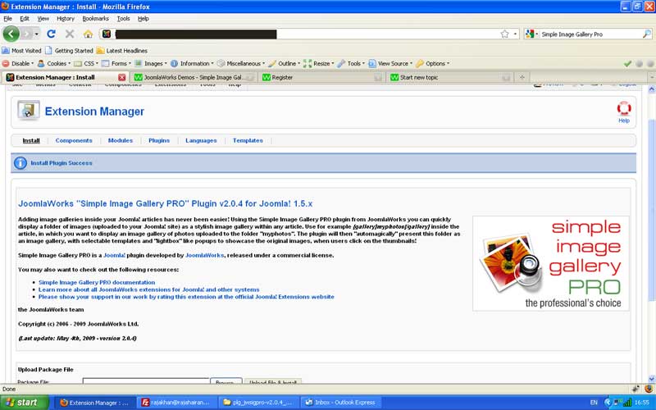
Task: Switch to JoomlaWorks Demos browser tab
Action: pos(194,77)
